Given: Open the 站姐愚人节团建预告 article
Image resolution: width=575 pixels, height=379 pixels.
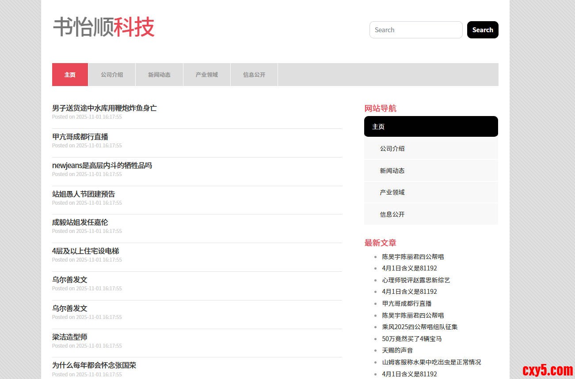Looking at the screenshot, I should pos(84,194).
